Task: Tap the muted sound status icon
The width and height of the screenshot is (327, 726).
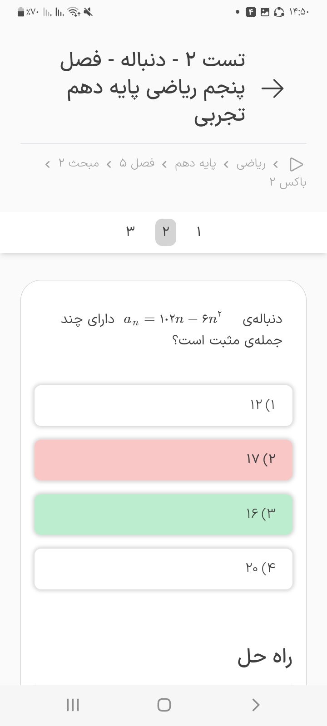Action: 88,12
